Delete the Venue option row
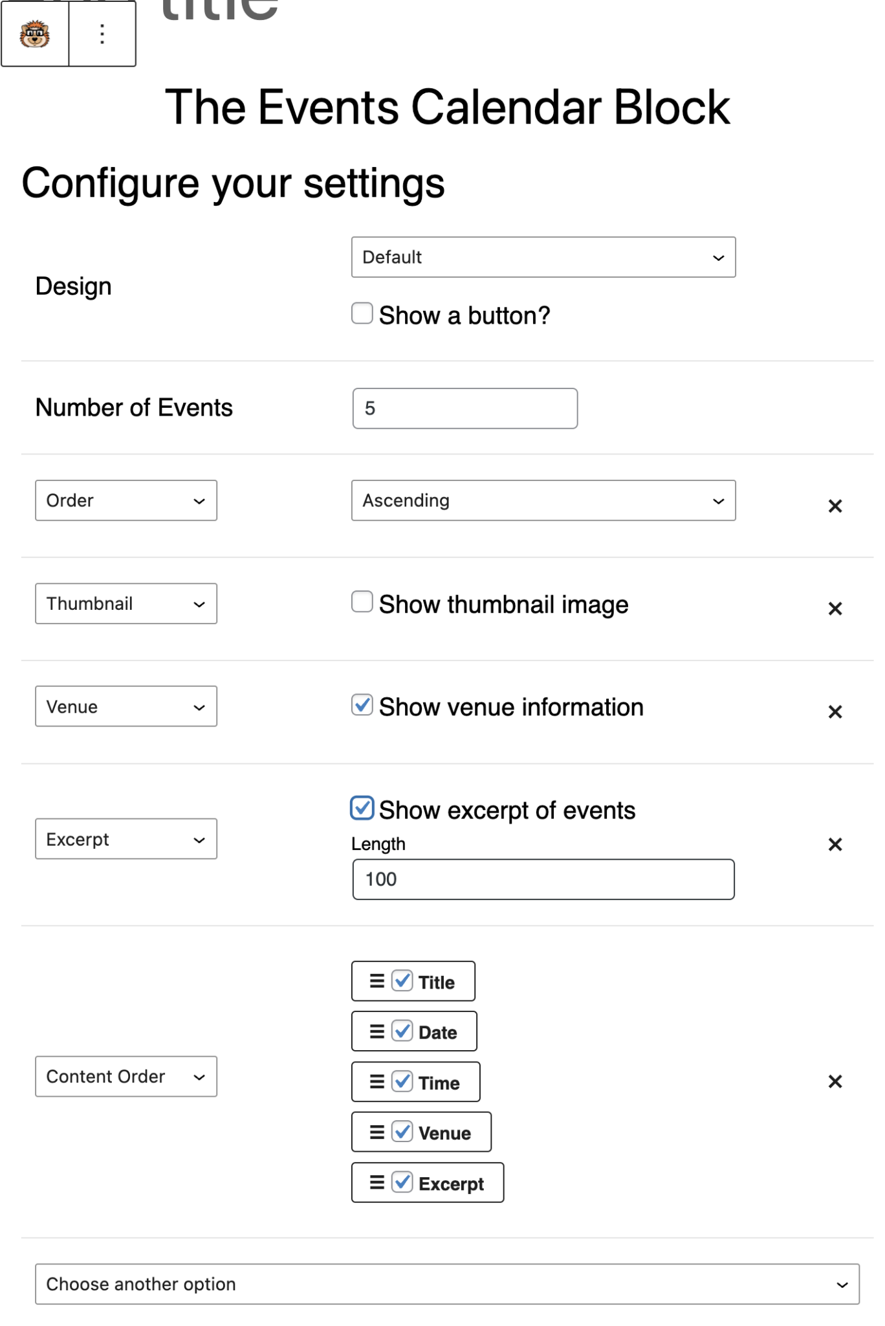The width and height of the screenshot is (885, 1326). (x=835, y=712)
